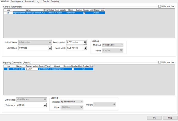The width and height of the screenshot is (178, 121).
Task: Open the Advanced tab
Action: click(29, 1)
